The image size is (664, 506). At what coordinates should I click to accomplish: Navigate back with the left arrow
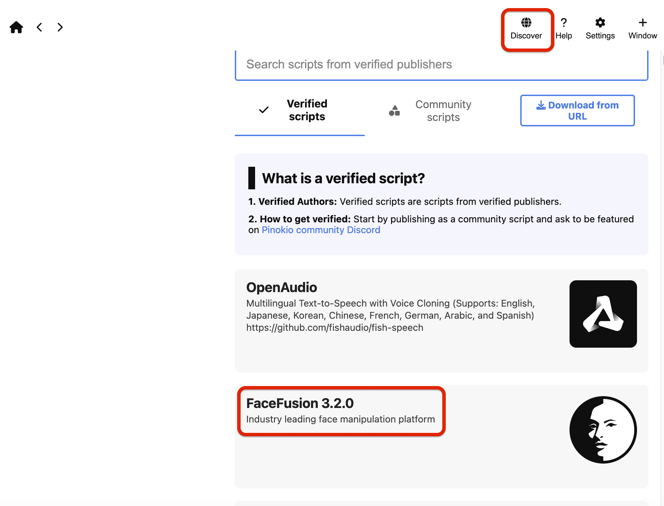(39, 27)
